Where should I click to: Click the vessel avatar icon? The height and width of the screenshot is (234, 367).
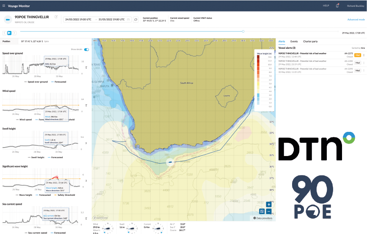click(8, 19)
